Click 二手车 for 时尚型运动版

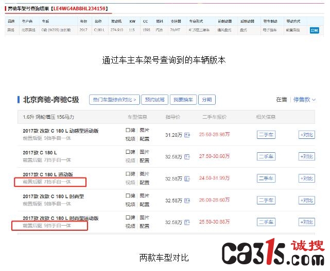tap(266, 222)
